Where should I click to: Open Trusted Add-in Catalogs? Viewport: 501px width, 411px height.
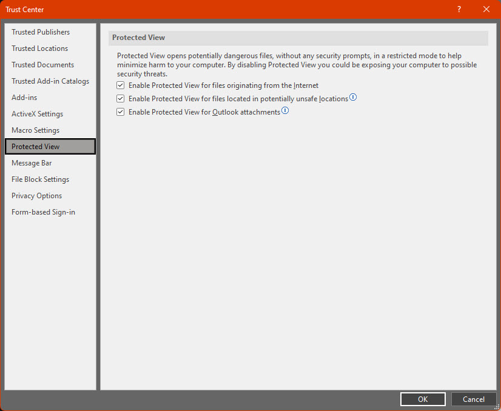pyautogui.click(x=50, y=81)
